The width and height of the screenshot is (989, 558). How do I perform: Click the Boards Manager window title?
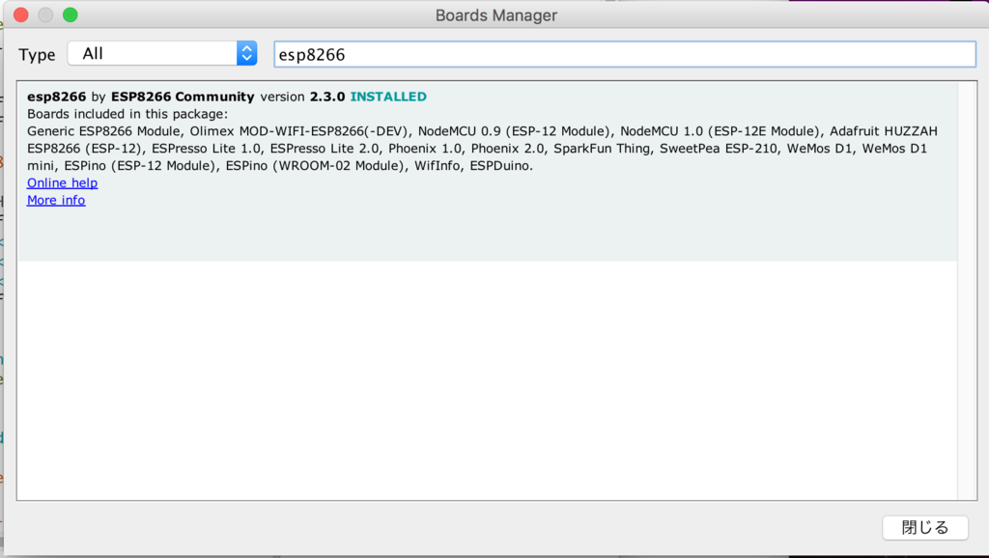pyautogui.click(x=496, y=15)
